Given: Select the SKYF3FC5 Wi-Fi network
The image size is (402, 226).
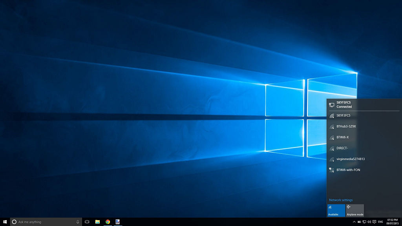Looking at the screenshot, I should pyautogui.click(x=364, y=116).
